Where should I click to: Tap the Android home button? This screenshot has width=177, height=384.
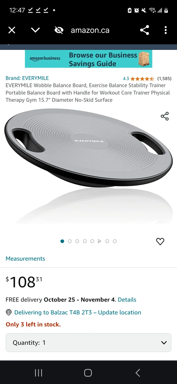[88, 373]
